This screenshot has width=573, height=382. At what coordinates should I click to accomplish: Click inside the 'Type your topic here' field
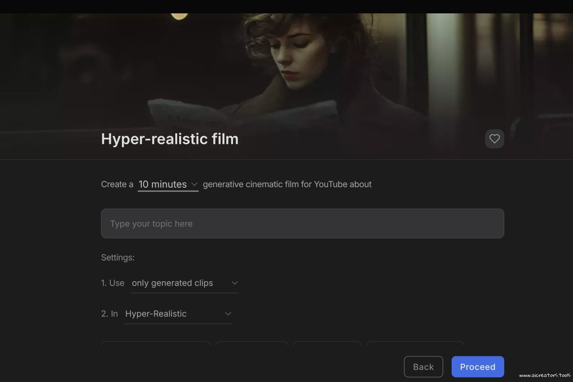pyautogui.click(x=302, y=223)
